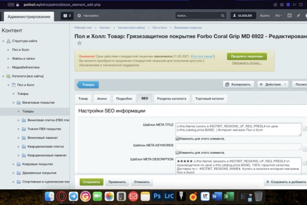Click the panel layout icon next to RU
Viewport: 307px width, 205px height.
(x=290, y=15)
